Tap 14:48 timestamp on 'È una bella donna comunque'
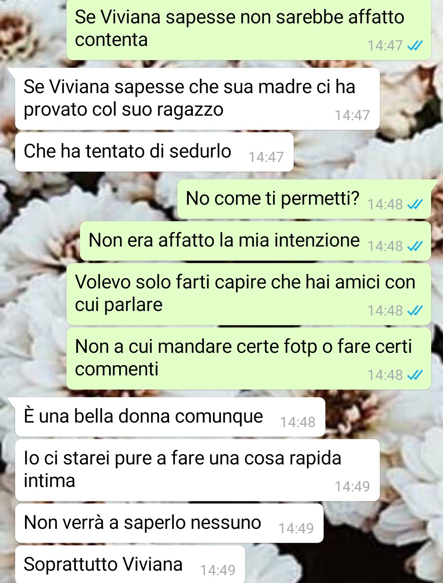This screenshot has height=583, width=443. (298, 422)
